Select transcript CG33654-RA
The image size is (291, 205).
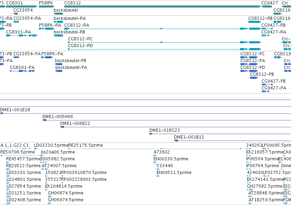click(x=16, y=22)
